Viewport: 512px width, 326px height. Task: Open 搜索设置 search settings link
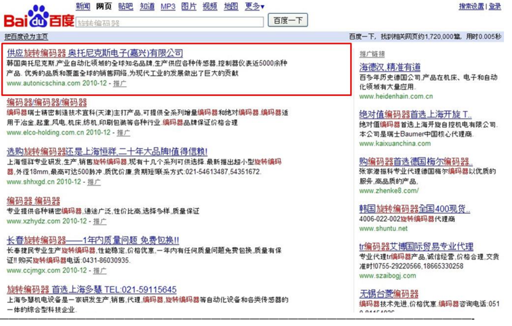pos(472,7)
